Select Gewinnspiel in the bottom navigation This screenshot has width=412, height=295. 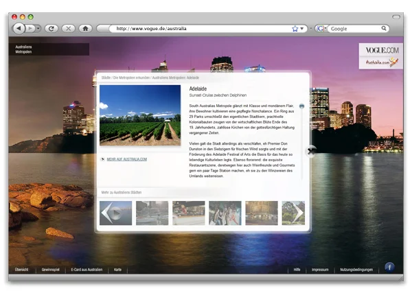point(51,270)
